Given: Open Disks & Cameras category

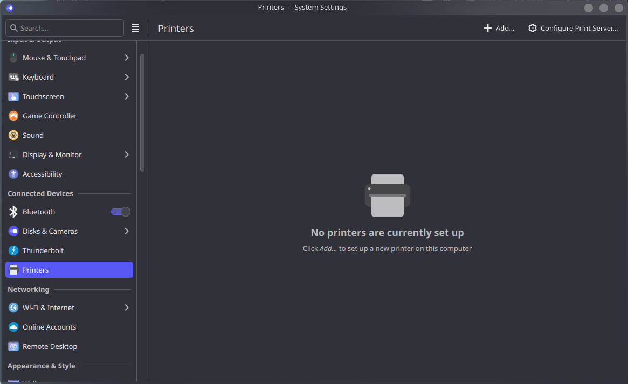Looking at the screenshot, I should (50, 231).
